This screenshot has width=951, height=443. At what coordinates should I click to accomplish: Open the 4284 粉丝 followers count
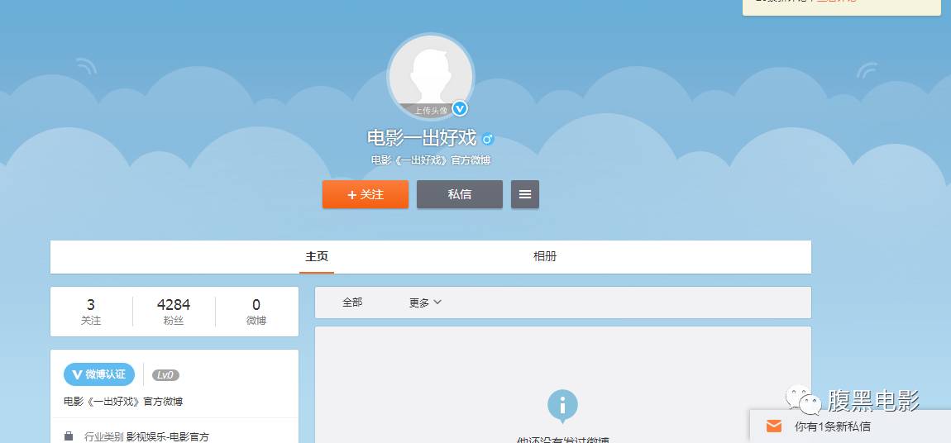click(174, 312)
